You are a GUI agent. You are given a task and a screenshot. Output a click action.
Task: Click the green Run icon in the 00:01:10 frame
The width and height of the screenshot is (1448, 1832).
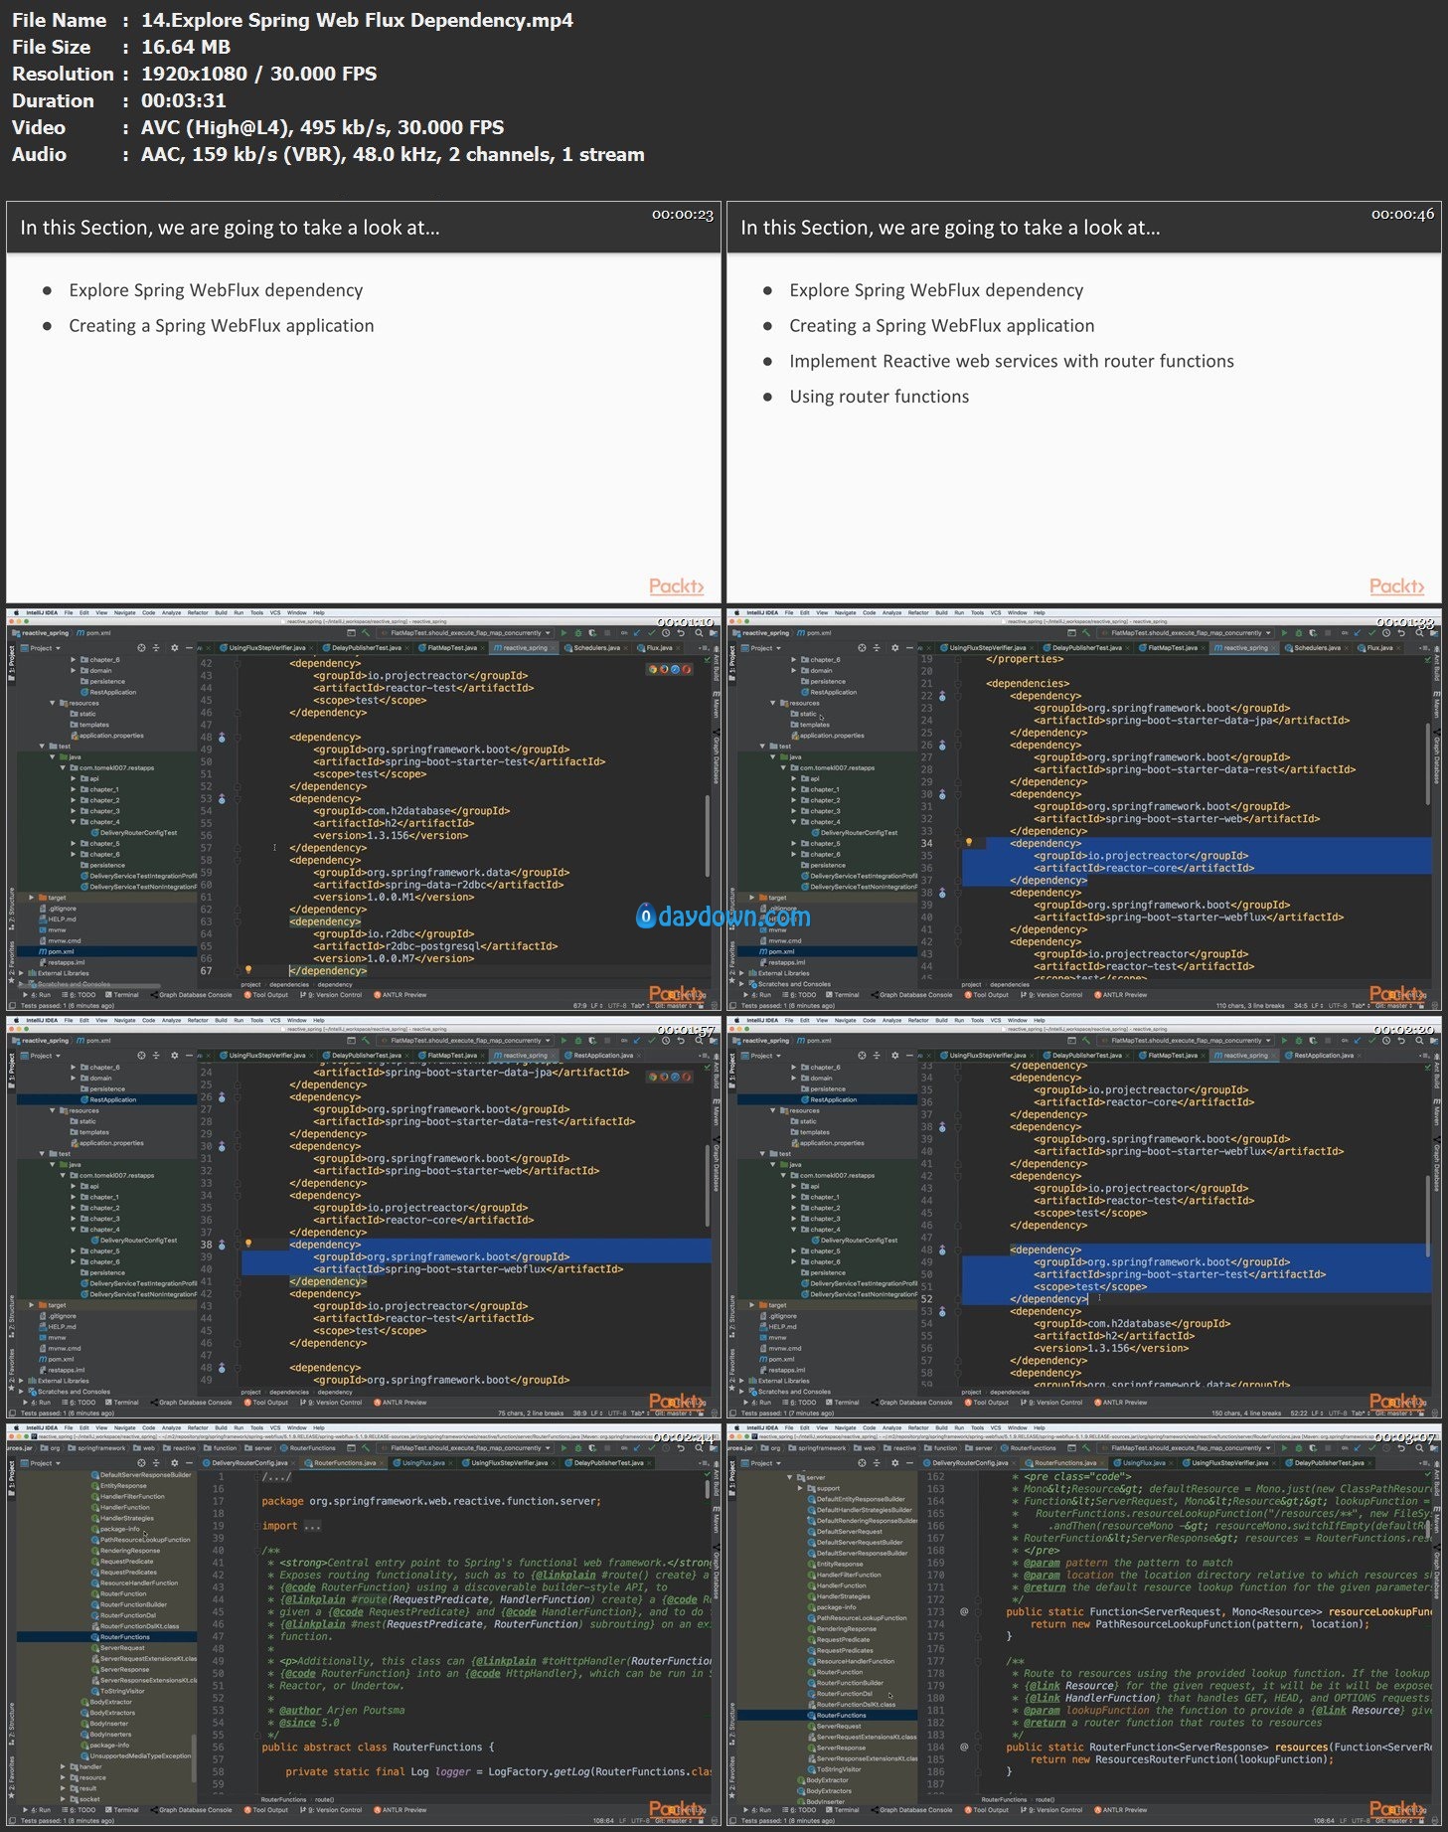coord(563,633)
